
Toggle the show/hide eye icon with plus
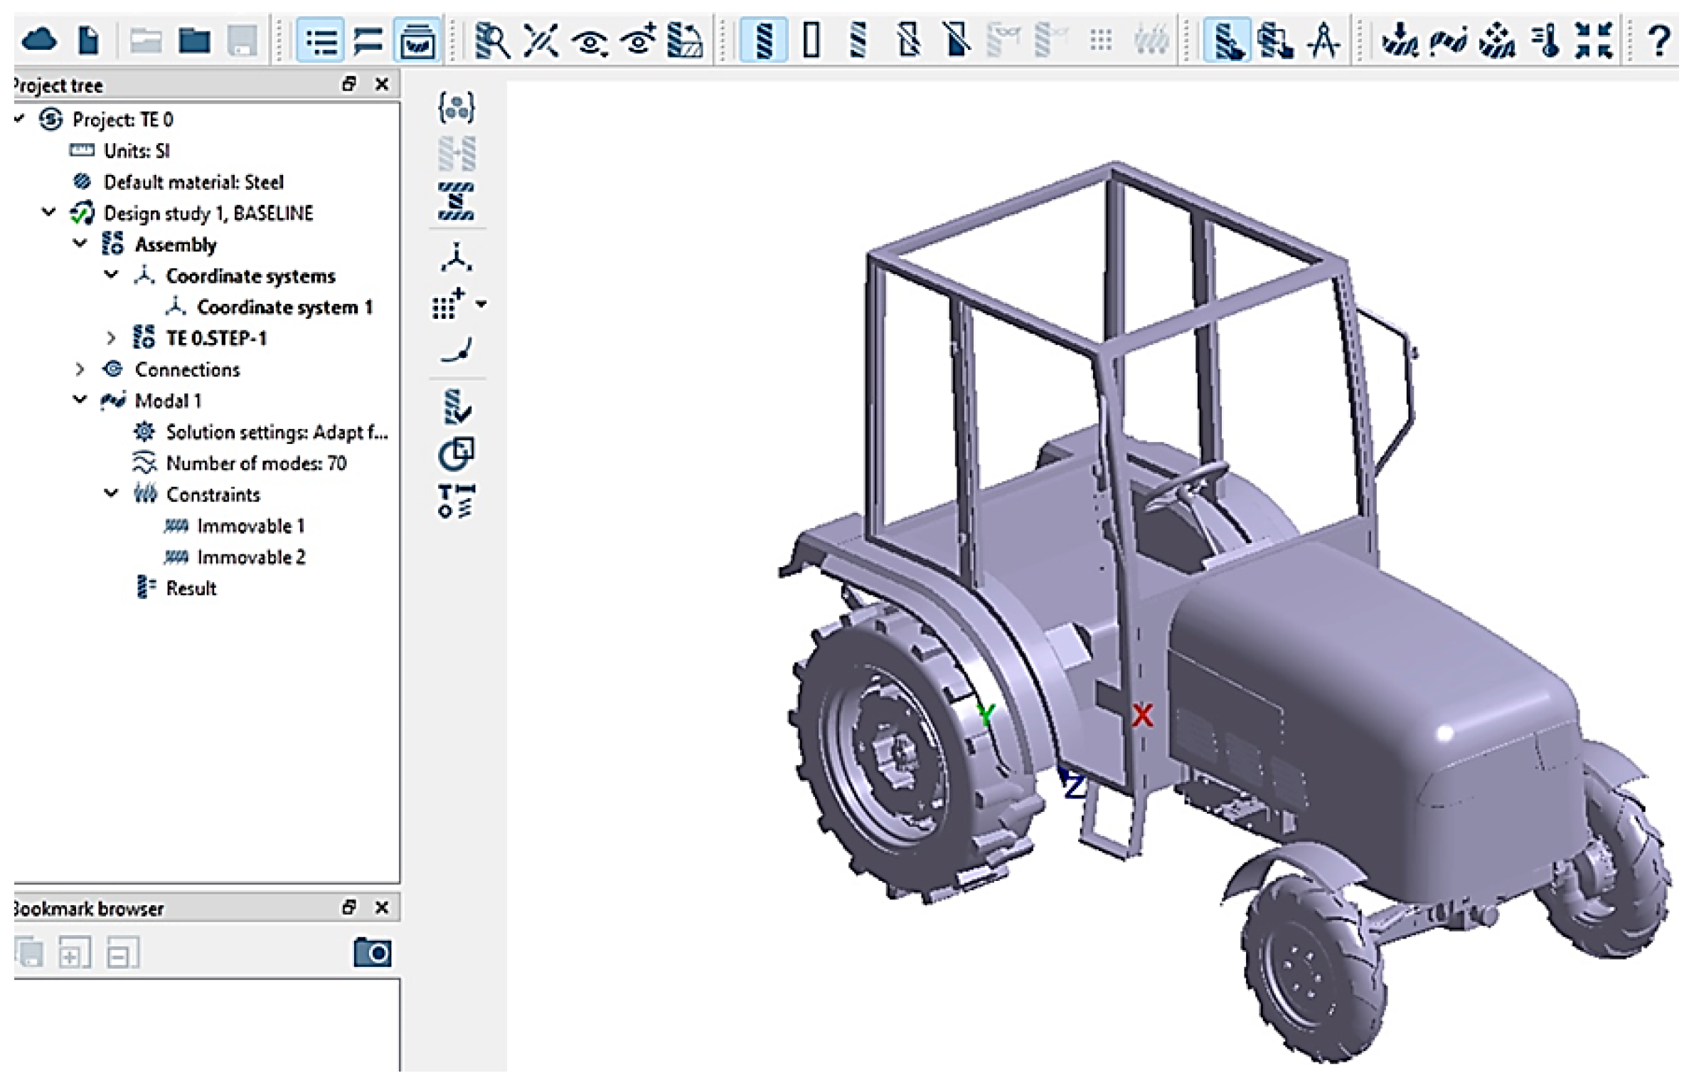point(638,40)
